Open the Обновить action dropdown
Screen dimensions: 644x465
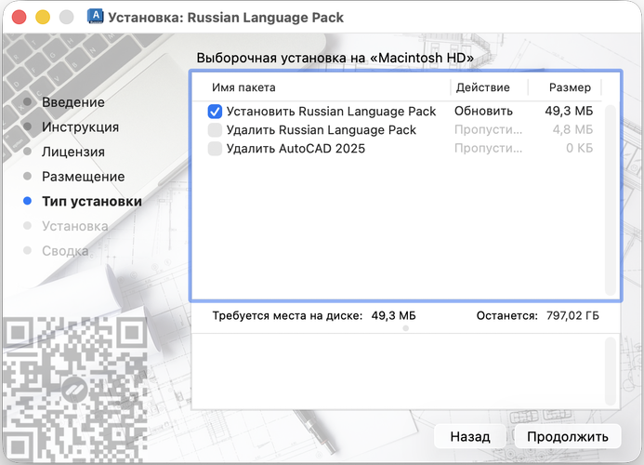483,111
